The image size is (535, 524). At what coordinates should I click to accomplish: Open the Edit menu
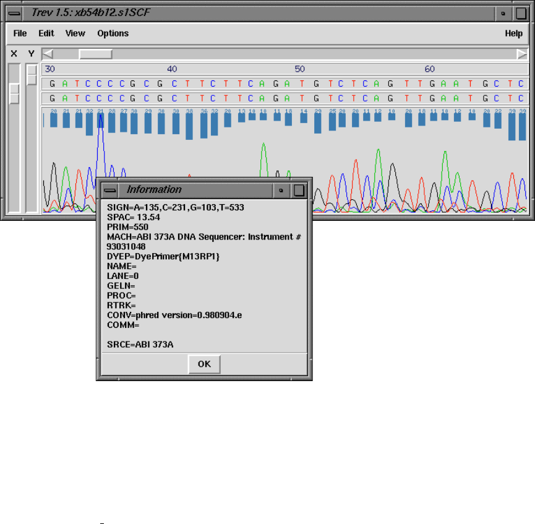46,33
